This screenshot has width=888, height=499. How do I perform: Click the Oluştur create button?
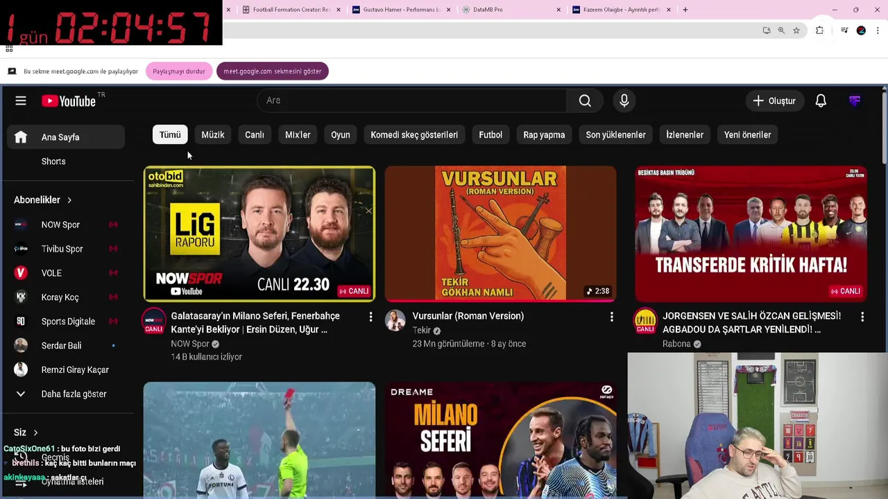coord(774,100)
